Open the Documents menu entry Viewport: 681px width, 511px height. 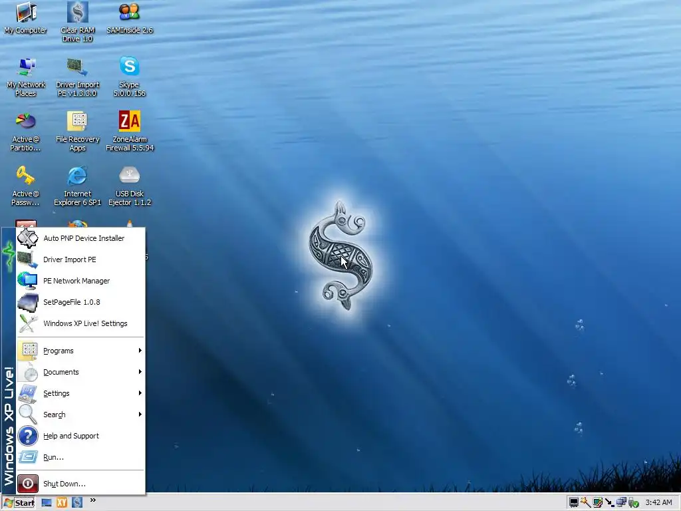tap(80, 372)
